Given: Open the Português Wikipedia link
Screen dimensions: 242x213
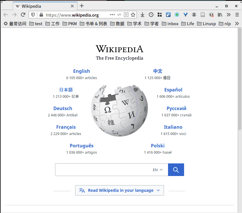Looking at the screenshot, I should 81,146.
